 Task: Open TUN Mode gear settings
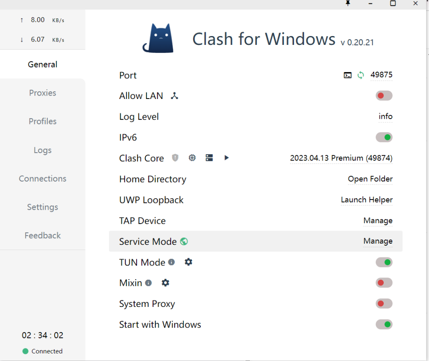[188, 262]
